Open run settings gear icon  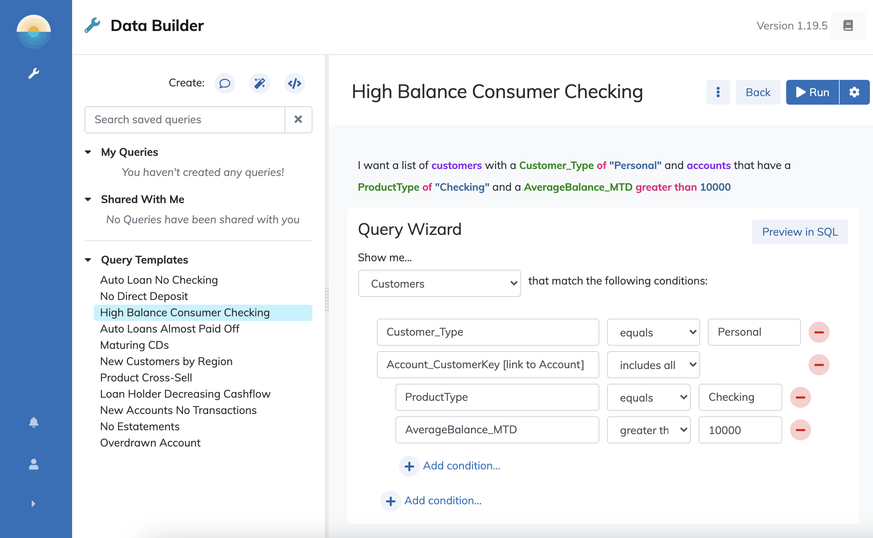(854, 92)
